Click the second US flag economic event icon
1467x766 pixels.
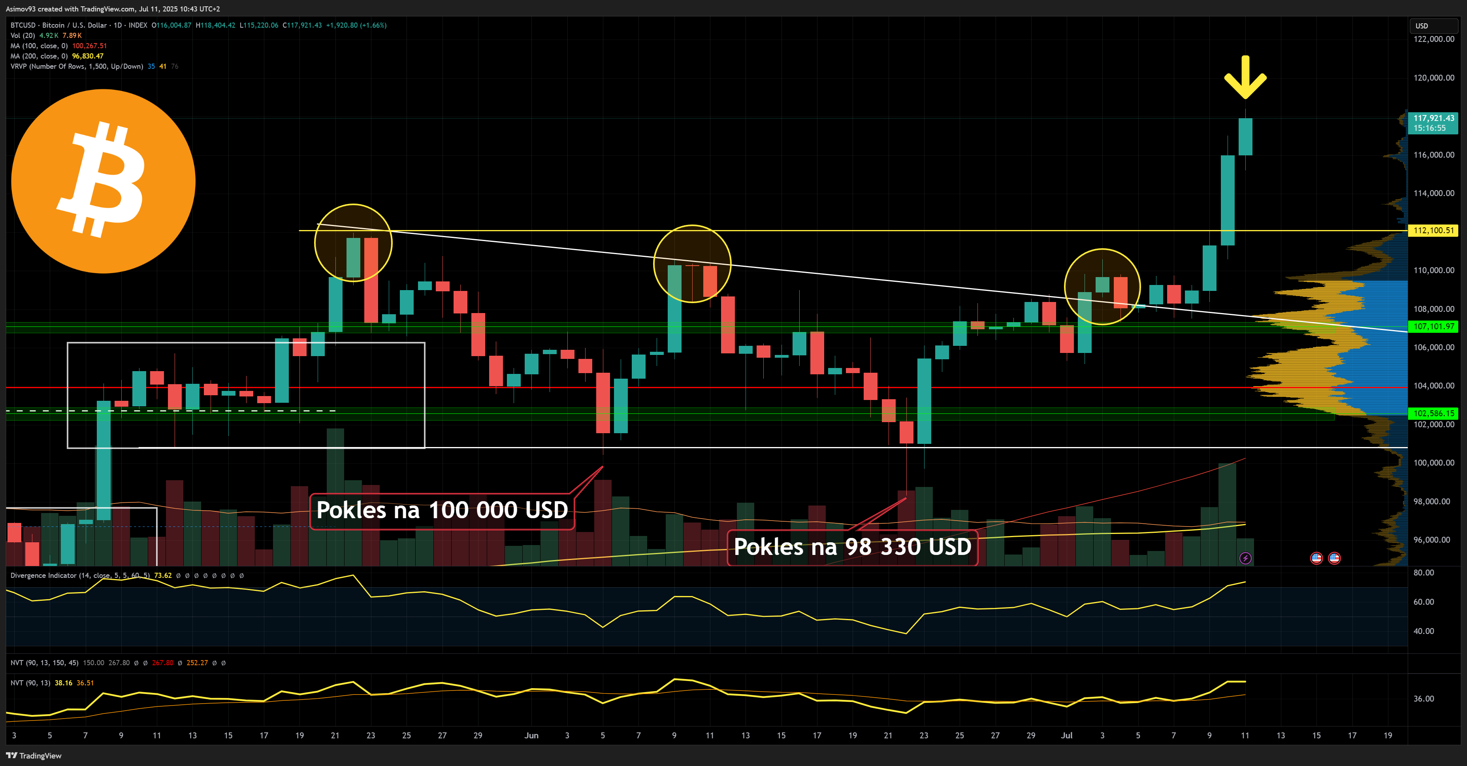tap(1334, 558)
